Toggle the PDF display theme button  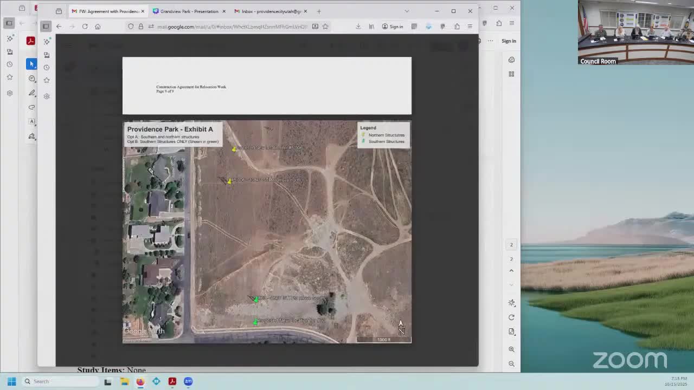(x=511, y=303)
